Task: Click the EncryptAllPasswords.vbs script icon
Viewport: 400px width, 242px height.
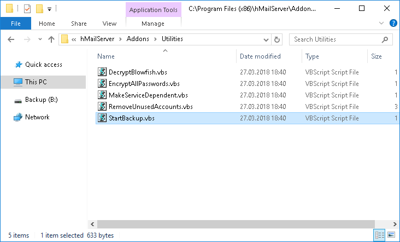Action: point(102,83)
